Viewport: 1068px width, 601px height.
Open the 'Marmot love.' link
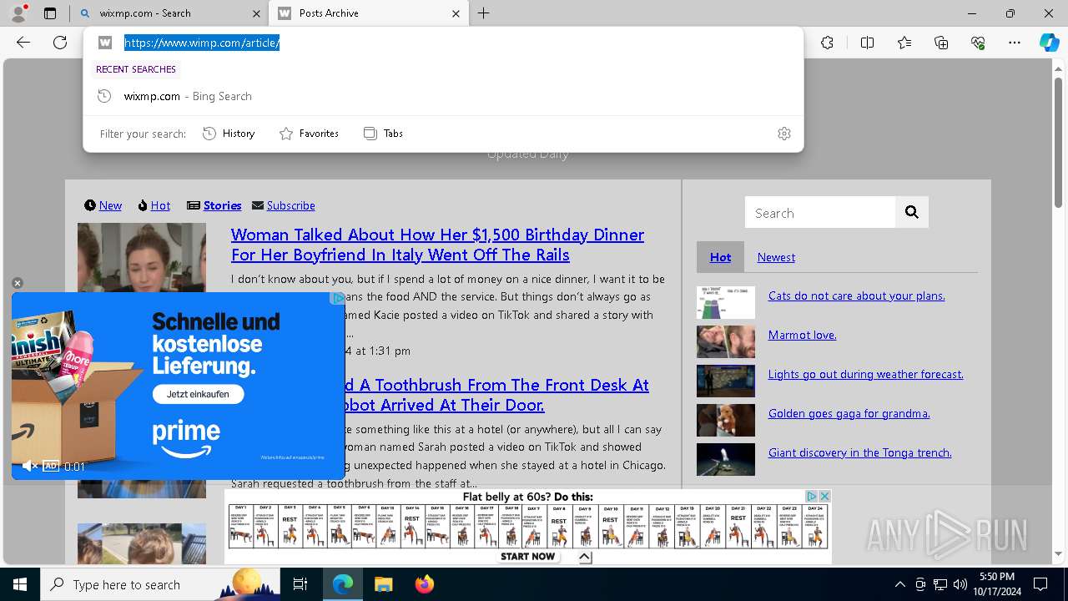click(802, 335)
